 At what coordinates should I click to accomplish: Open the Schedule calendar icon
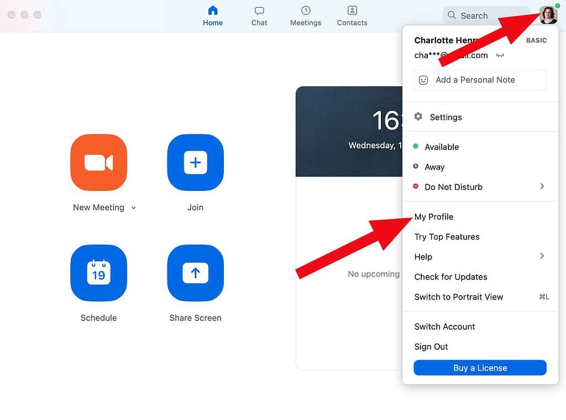point(98,273)
